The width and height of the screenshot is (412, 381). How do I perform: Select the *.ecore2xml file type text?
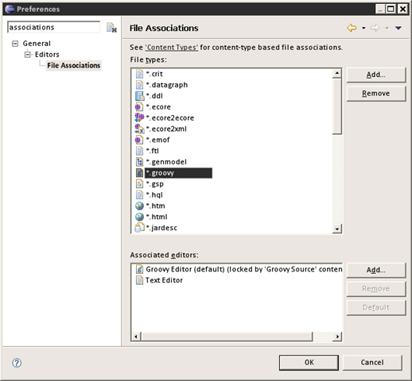point(166,129)
